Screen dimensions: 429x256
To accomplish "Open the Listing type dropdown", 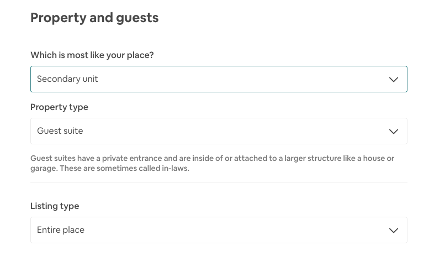I will pos(219,230).
